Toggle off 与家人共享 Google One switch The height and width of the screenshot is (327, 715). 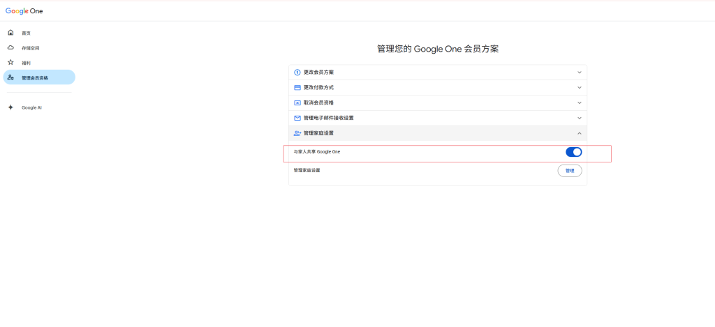[573, 152]
